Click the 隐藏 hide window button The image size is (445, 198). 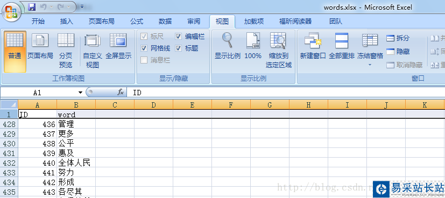tap(398, 52)
